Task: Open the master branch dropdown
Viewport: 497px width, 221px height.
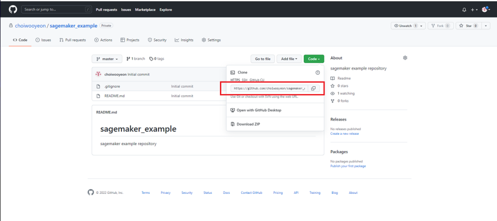Action: 107,59
